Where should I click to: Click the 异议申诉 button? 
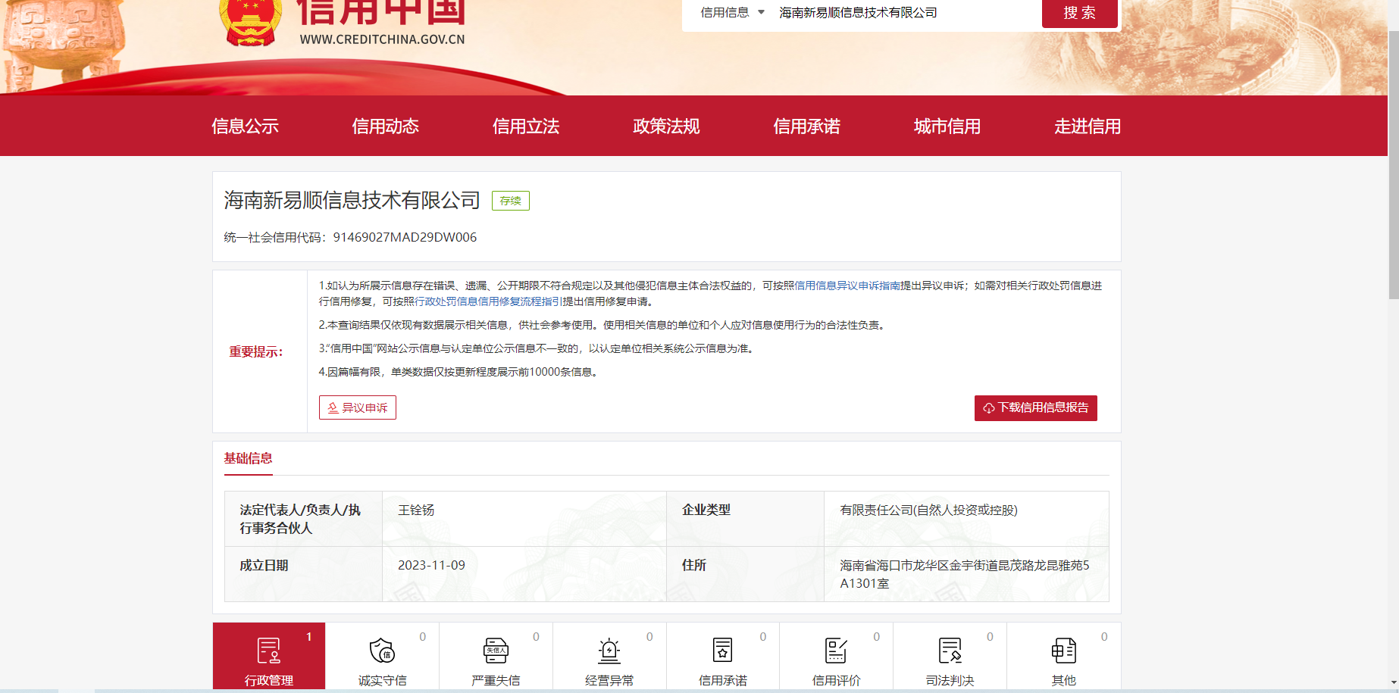click(358, 407)
